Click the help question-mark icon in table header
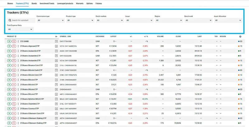The image size is (249, 127). click(240, 36)
